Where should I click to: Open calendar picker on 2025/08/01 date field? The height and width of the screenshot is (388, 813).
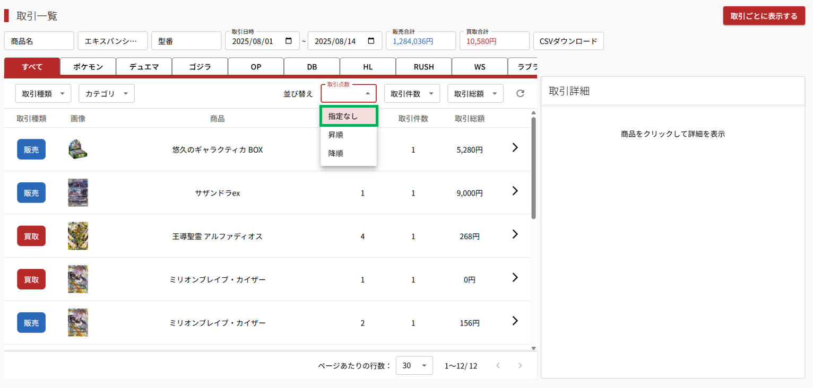289,41
